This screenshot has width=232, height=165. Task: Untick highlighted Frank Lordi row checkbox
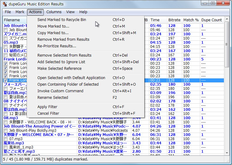pyautogui.click(x=5, y=80)
